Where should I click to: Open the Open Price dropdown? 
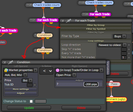pyautogui.click(x=74, y=75)
